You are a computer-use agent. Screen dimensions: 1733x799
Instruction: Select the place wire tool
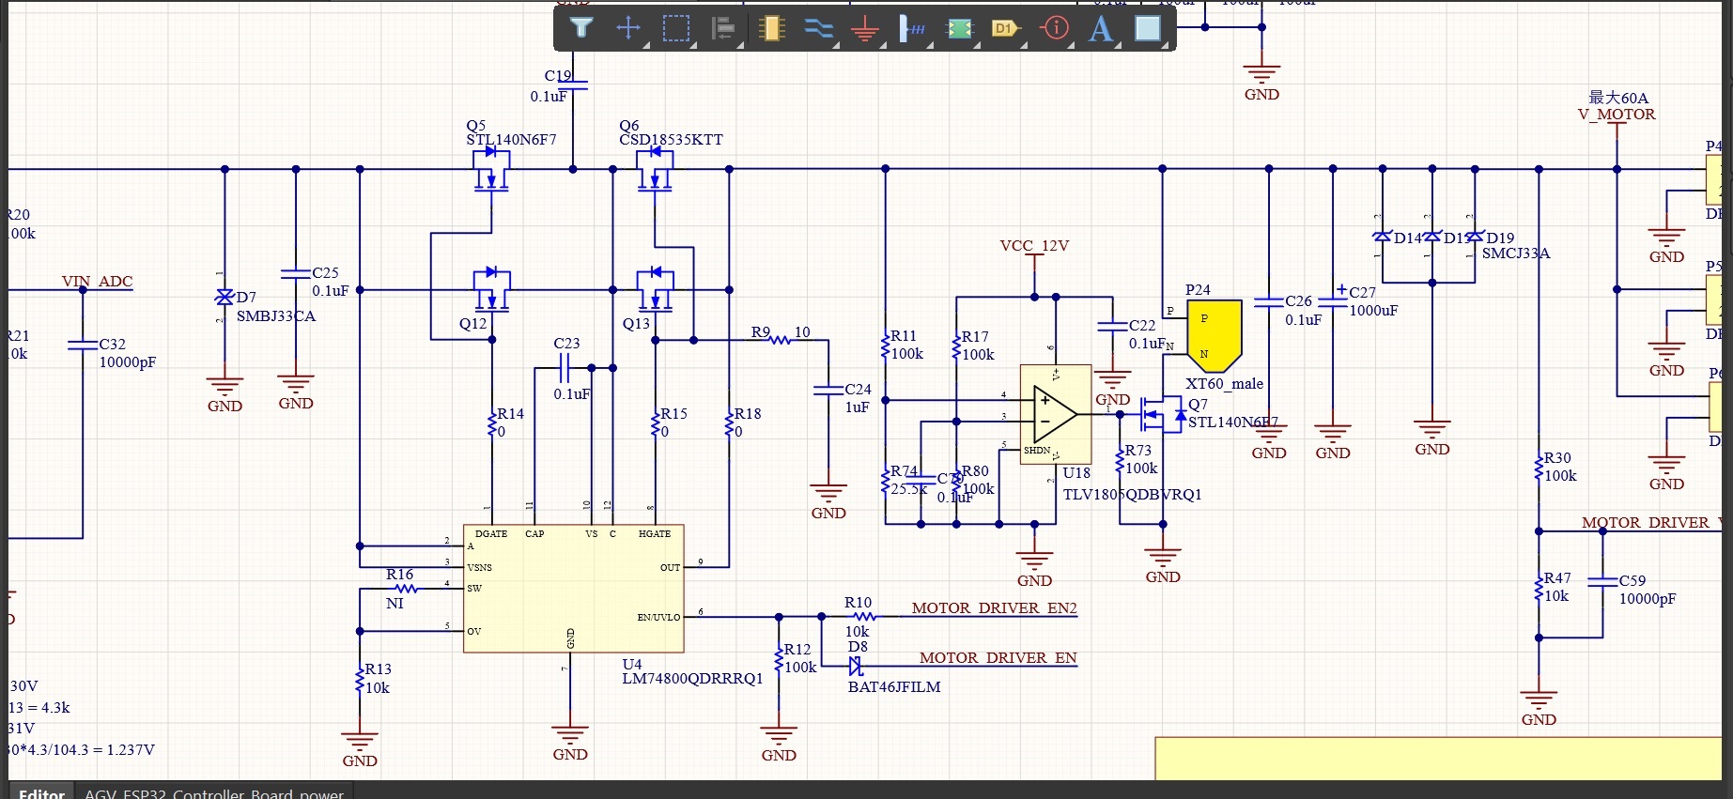[x=819, y=28]
